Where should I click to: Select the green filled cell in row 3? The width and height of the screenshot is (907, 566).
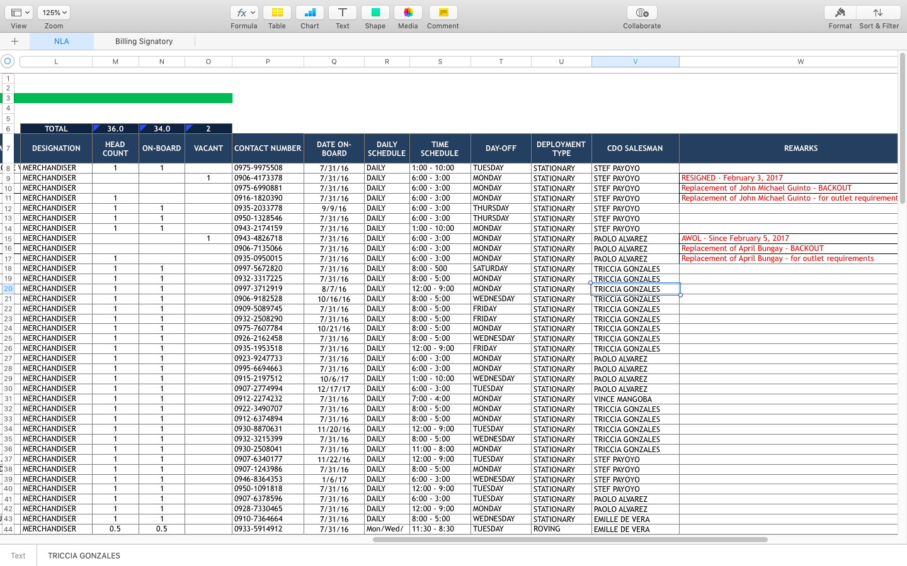pos(123,98)
